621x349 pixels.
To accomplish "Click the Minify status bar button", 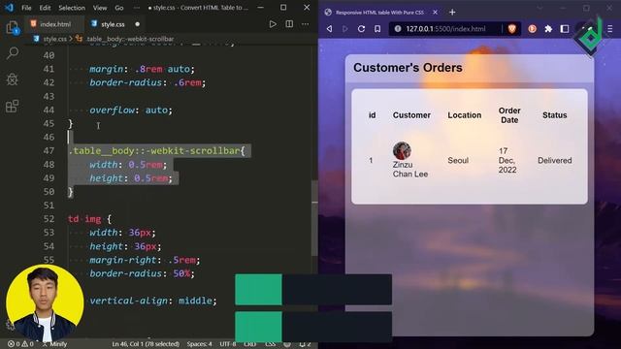I will click(x=54, y=344).
